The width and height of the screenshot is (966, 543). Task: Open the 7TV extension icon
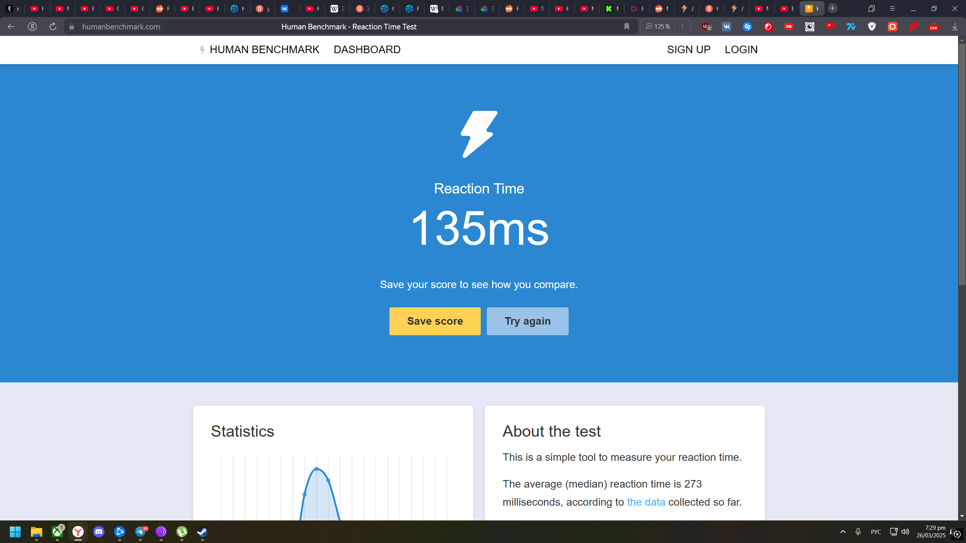pos(851,26)
